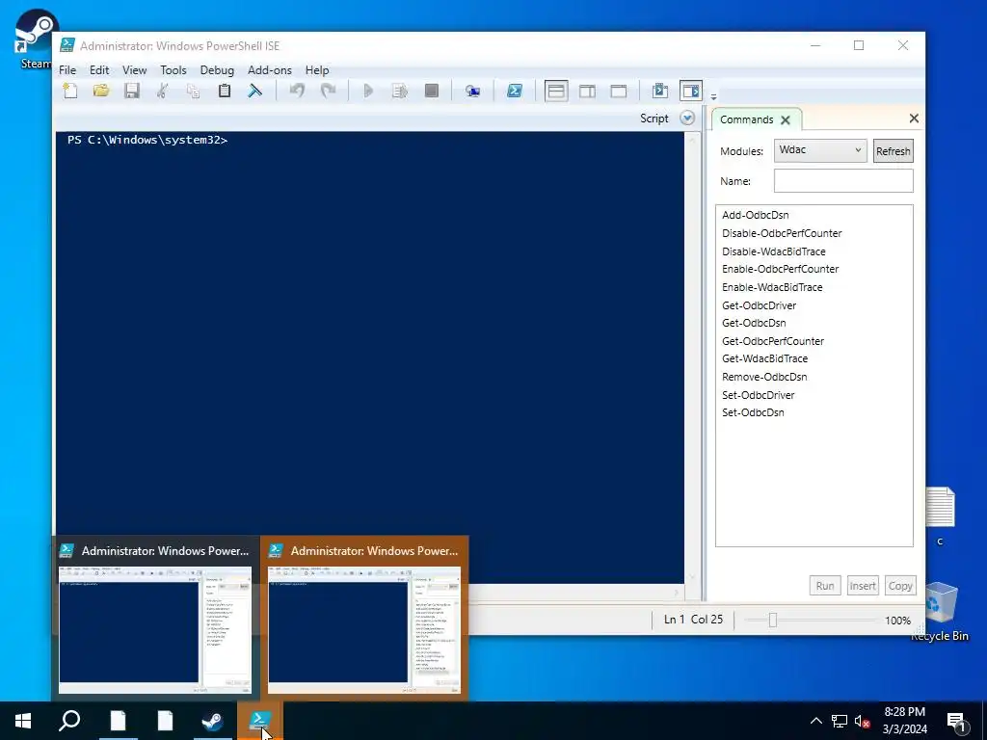Start PowerShell.exe from the toolbar icon
The height and width of the screenshot is (740, 987).
(515, 91)
